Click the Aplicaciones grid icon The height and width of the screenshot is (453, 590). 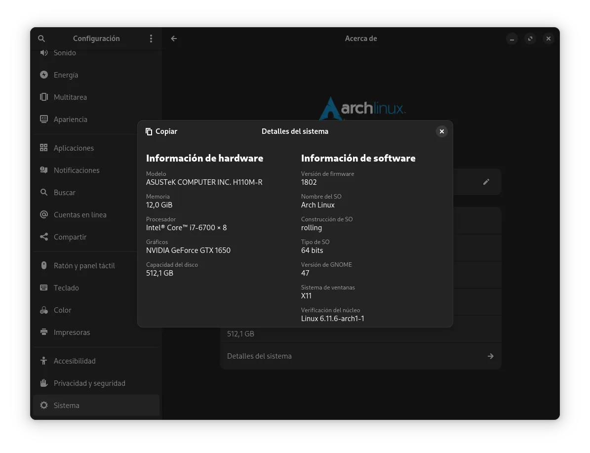point(44,148)
